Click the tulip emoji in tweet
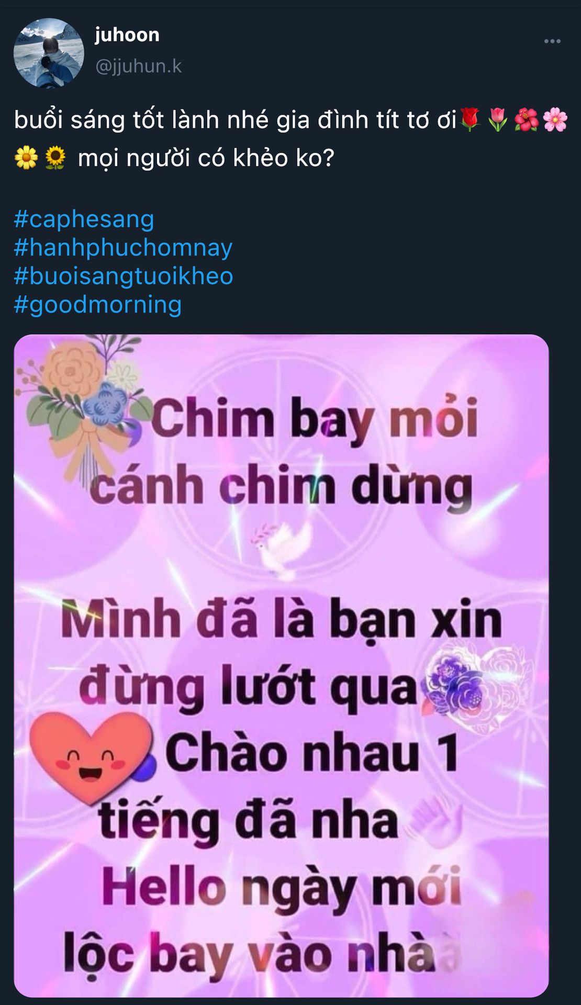Viewport: 581px width, 1005px height. point(497,119)
